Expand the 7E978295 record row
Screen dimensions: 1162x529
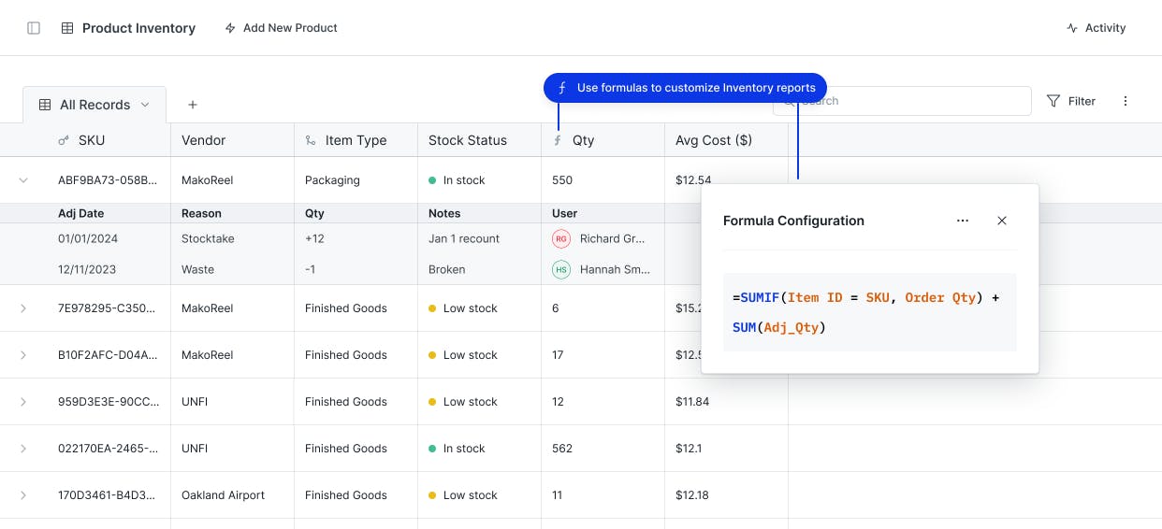click(23, 308)
